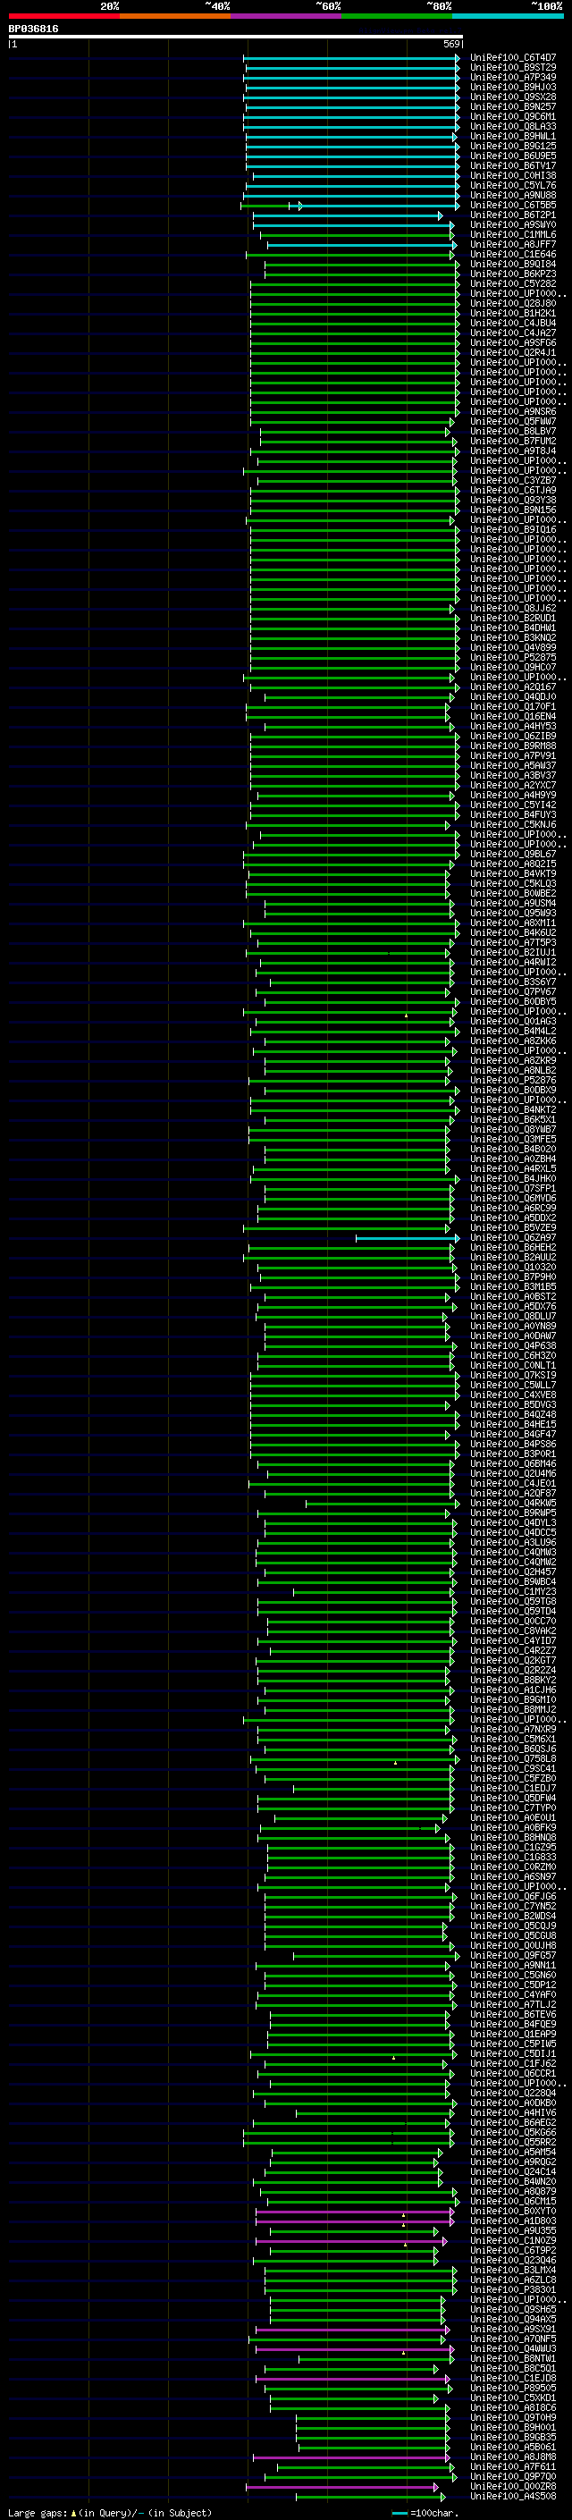This screenshot has height=2520, width=572.
Task: Click the orange ~40% identity legend segment
Action: point(175,16)
